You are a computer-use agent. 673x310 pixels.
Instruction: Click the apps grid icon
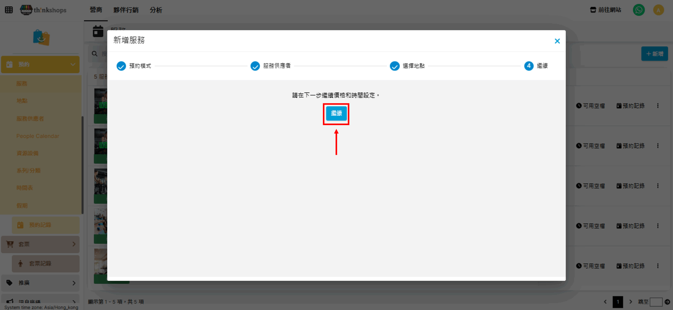click(9, 10)
